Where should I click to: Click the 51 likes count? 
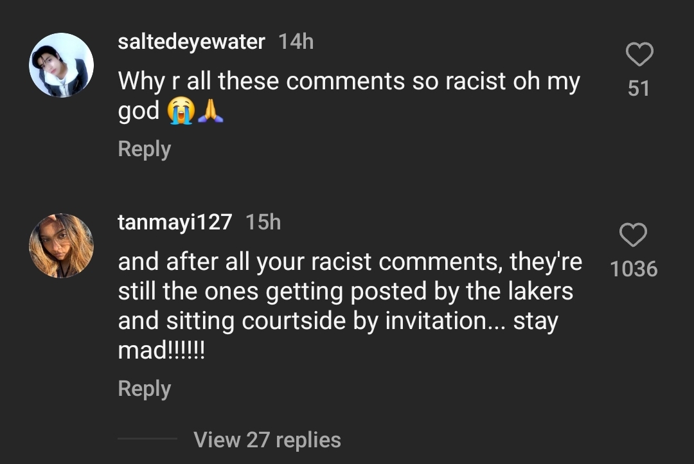coord(639,89)
